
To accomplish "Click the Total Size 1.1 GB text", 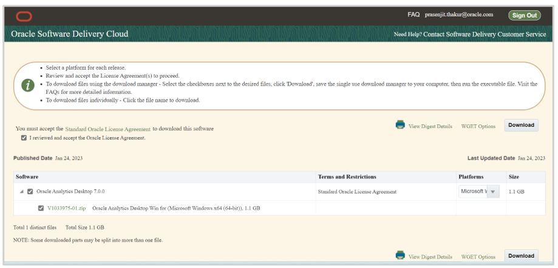I will point(84,227).
